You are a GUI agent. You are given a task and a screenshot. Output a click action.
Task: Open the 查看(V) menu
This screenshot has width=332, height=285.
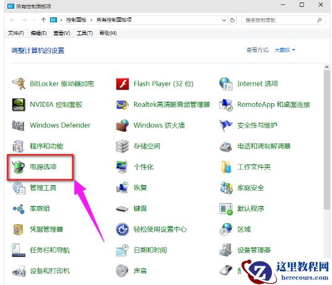(x=61, y=33)
